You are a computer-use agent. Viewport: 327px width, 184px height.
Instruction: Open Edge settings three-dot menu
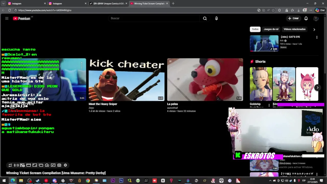click(x=311, y=10)
